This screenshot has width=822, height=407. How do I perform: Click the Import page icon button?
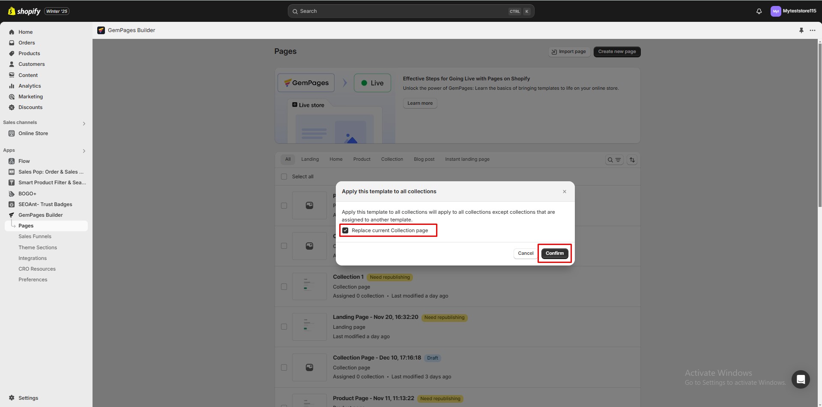click(553, 51)
